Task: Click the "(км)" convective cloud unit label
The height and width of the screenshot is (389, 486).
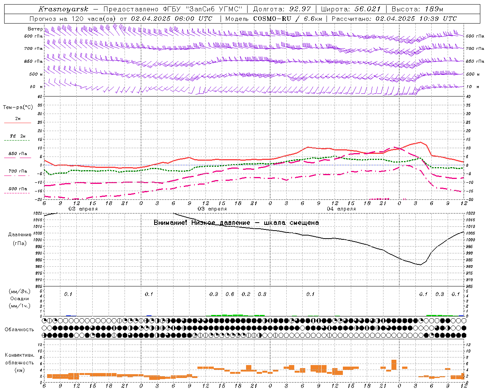Action: [x=20, y=370]
